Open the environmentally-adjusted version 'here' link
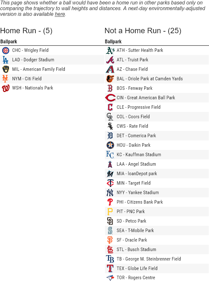This screenshot has height=283, width=209. pyautogui.click(x=60, y=14)
